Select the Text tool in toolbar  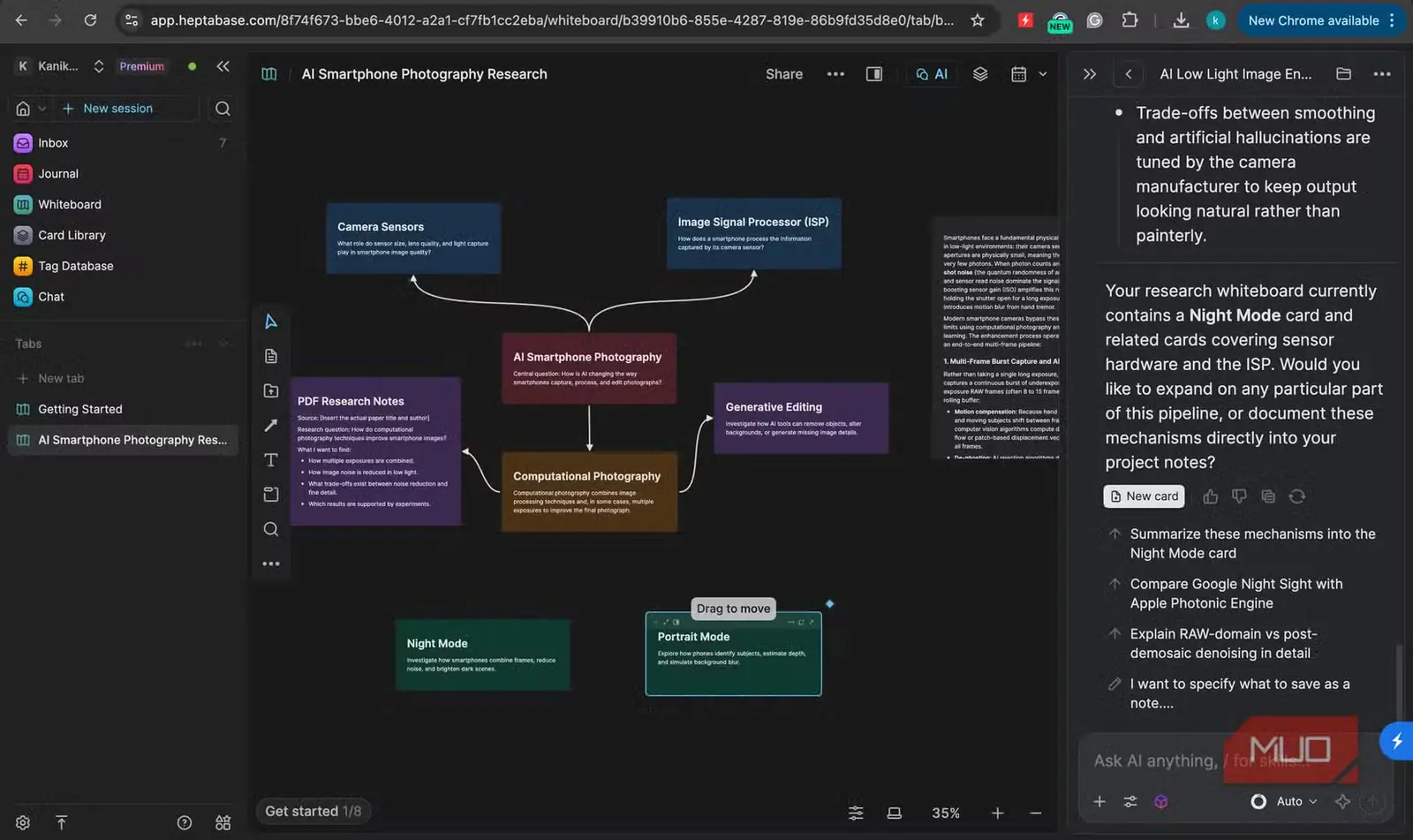271,460
